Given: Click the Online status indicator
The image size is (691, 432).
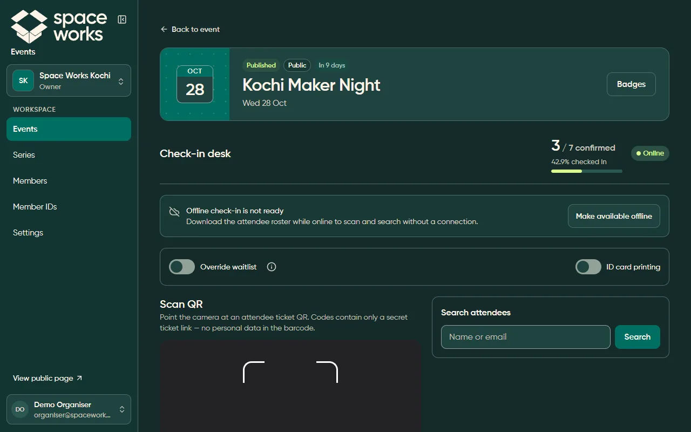Looking at the screenshot, I should click(650, 153).
